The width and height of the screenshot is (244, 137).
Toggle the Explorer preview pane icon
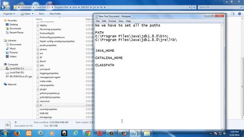[233, 14]
